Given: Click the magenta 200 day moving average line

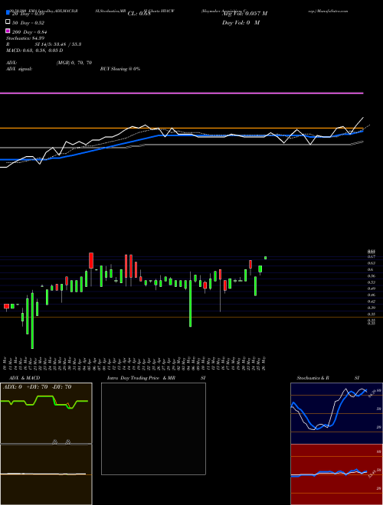Looking at the screenshot, I should point(182,93).
